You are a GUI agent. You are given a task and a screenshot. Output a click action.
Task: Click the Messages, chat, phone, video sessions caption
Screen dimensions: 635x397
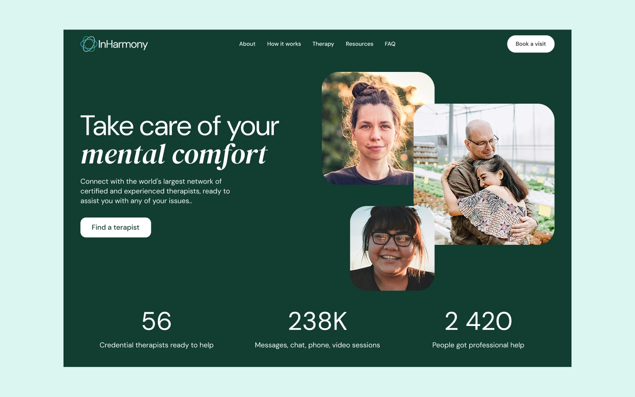click(x=317, y=345)
